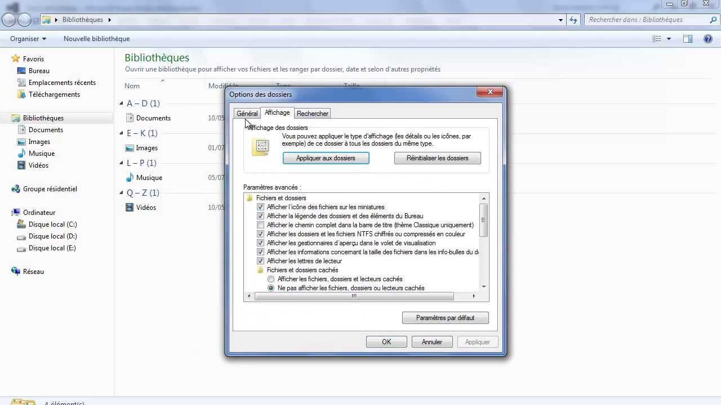This screenshot has height=405, width=721.
Task: Toggle Afficher les gestionnaires d'aperçu checkbox
Action: pyautogui.click(x=260, y=243)
